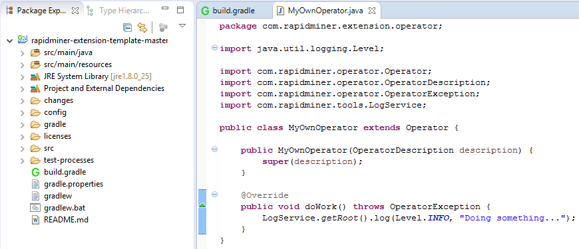Click the focus on active task icon

click(x=163, y=27)
